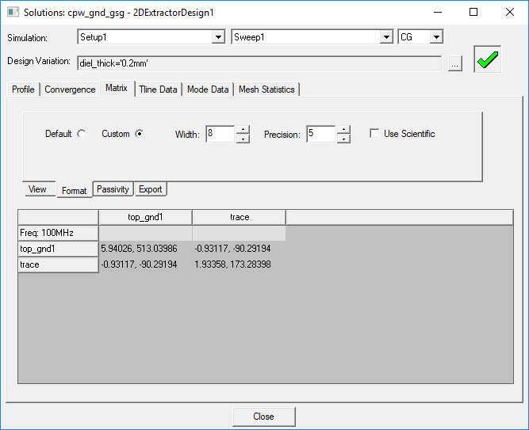Open the design variation browse button
This screenshot has width=529, height=430.
(454, 64)
